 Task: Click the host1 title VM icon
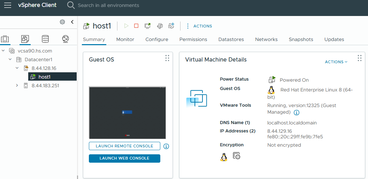point(87,26)
